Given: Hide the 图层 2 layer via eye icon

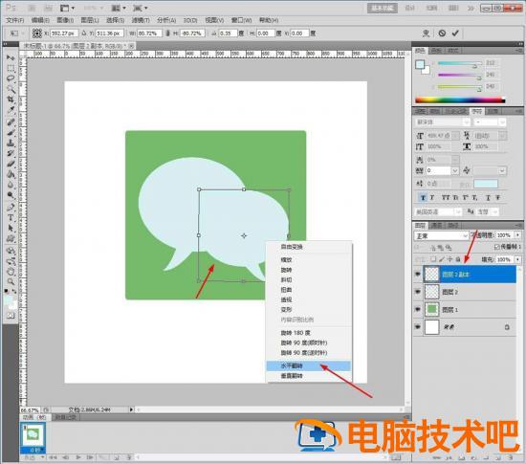Looking at the screenshot, I should pyautogui.click(x=418, y=292).
